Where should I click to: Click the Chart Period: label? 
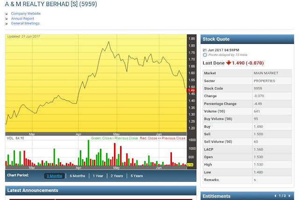(x=18, y=175)
